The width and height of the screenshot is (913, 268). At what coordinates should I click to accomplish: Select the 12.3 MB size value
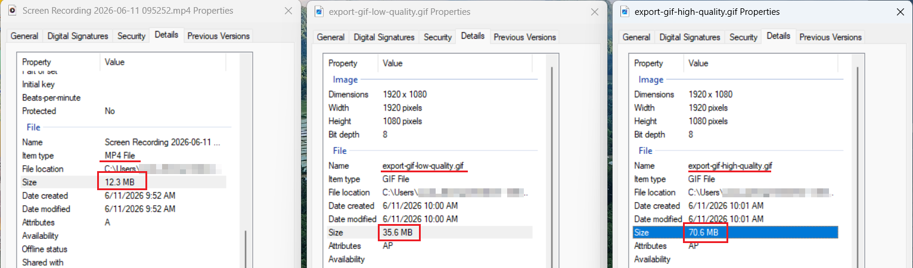click(x=120, y=182)
